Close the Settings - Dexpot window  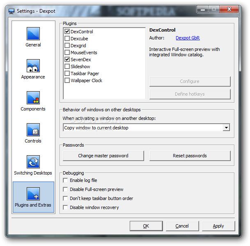click(229, 9)
